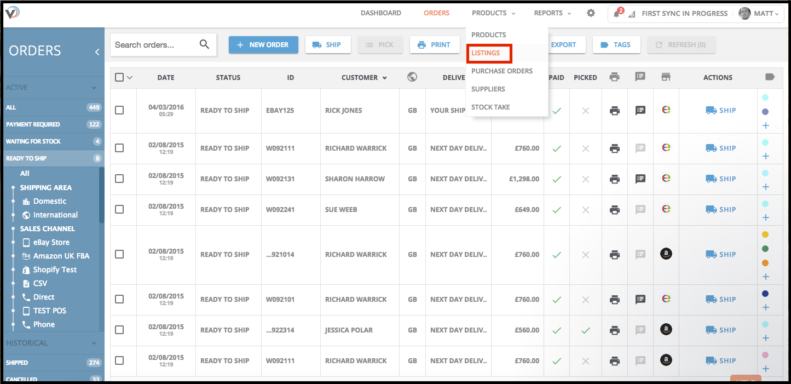Open the settings gear icon

coord(591,13)
